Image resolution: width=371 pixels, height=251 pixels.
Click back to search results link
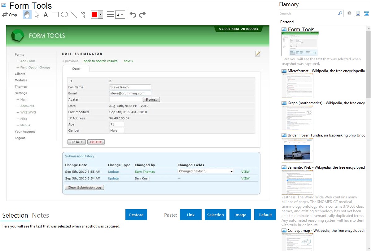tap(100, 61)
